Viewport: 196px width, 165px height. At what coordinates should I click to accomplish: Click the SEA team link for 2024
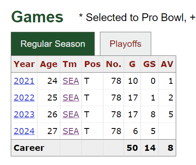(x=71, y=131)
